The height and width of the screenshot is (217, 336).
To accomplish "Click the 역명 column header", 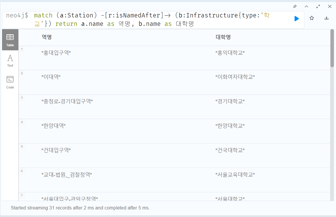I will tap(46, 37).
